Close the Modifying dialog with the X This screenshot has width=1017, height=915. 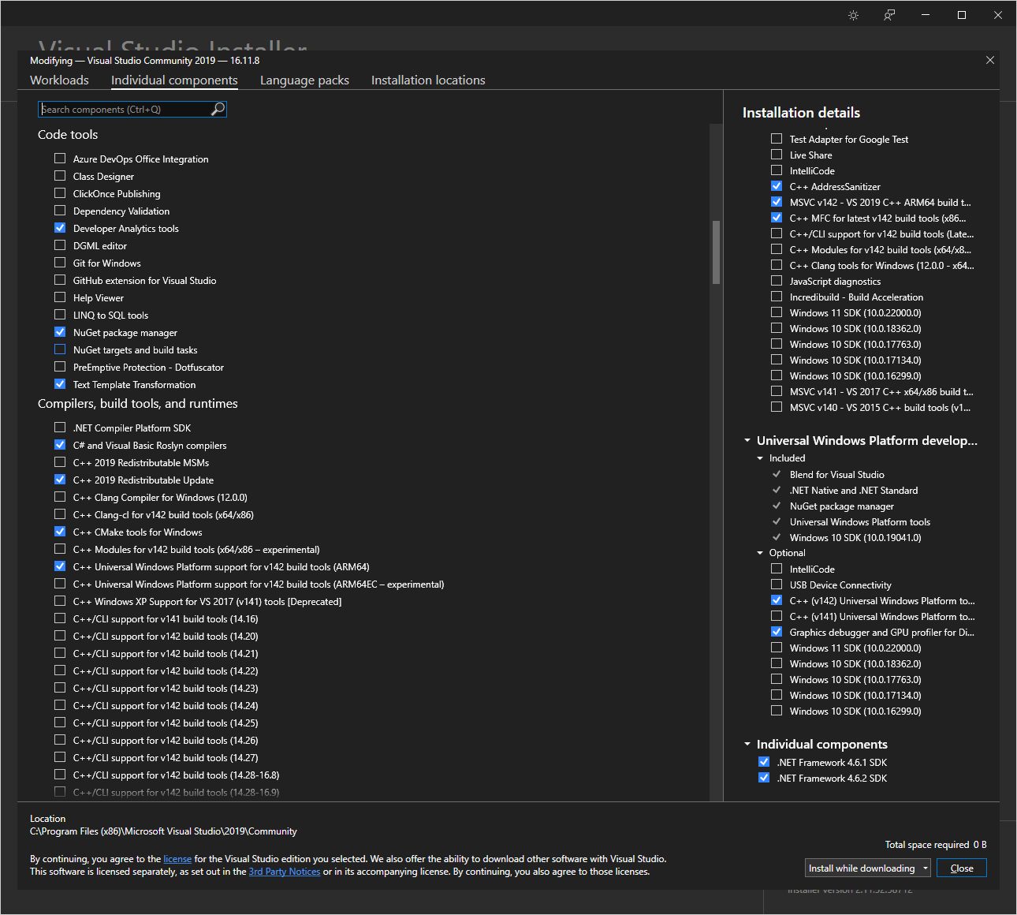coord(990,60)
